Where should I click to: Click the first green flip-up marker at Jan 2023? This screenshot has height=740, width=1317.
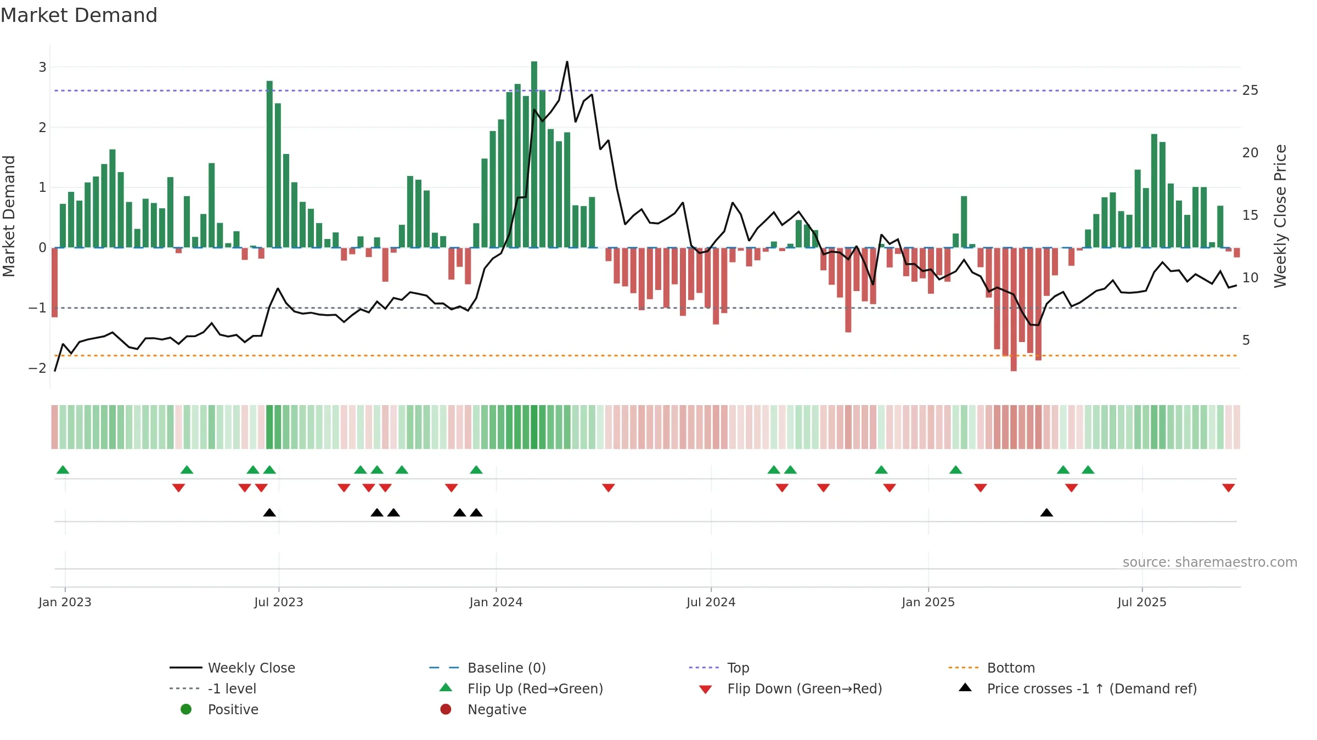coord(63,469)
